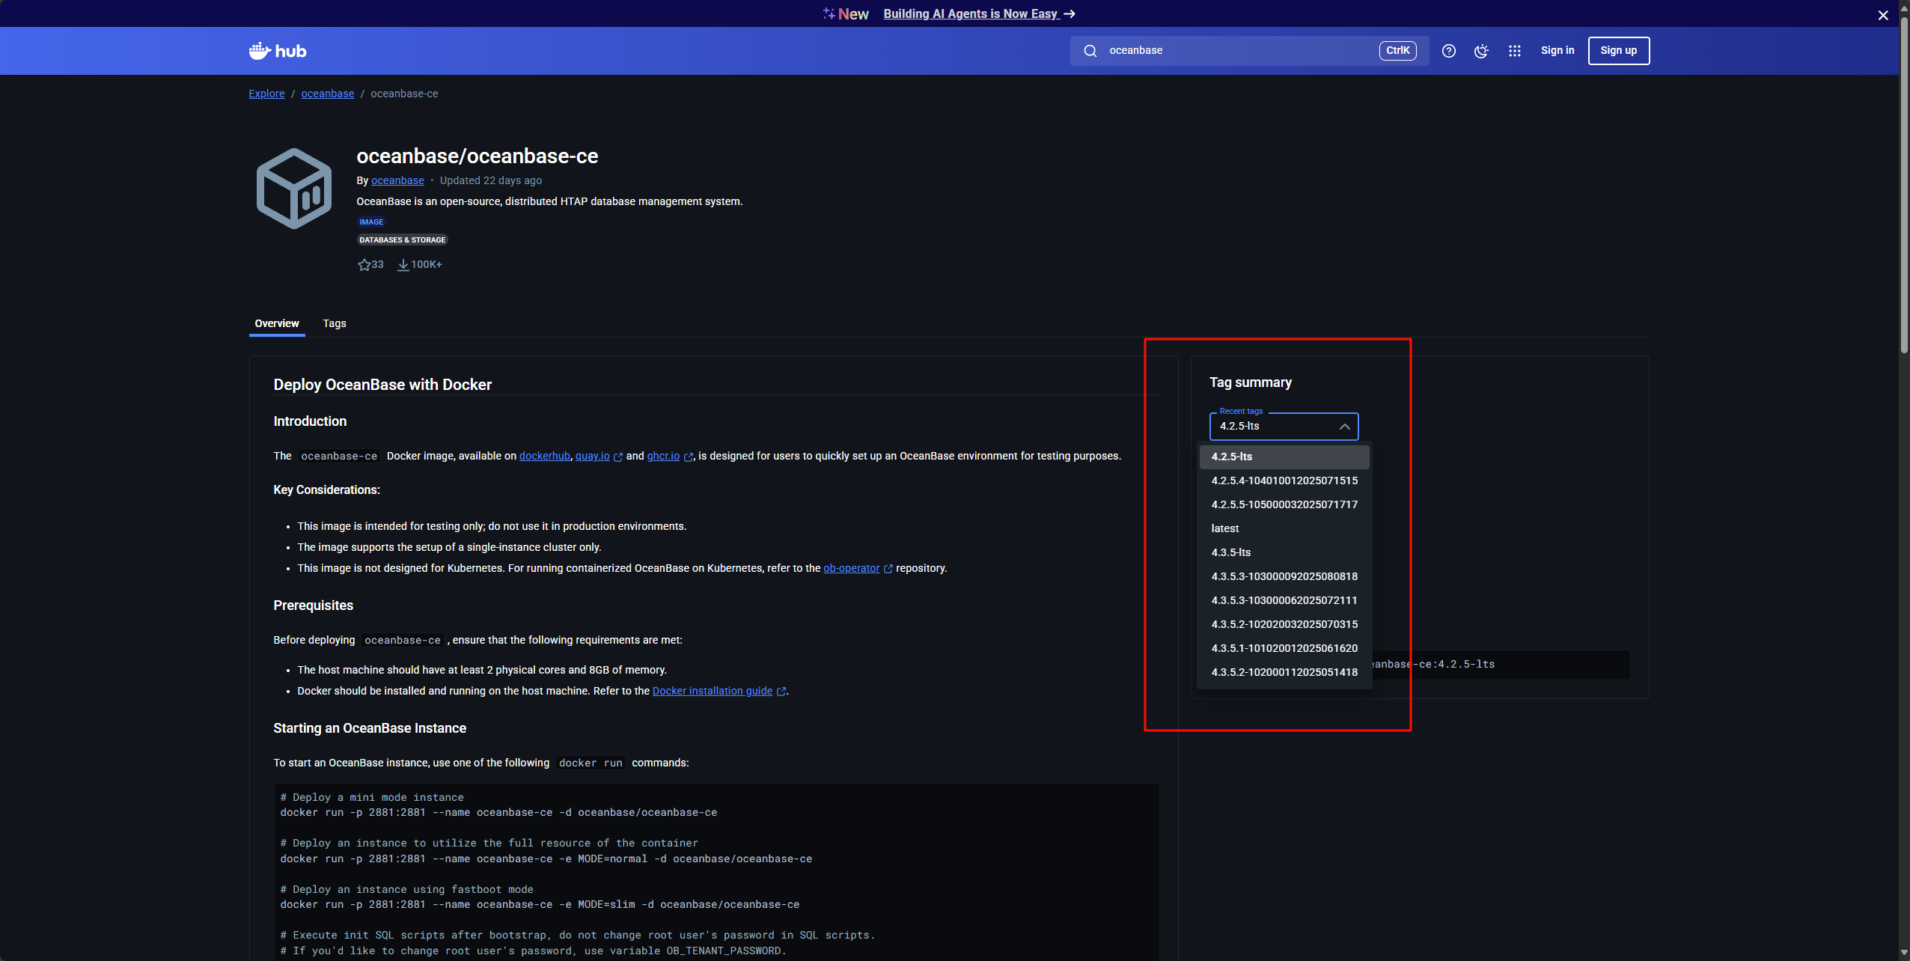Click external link icon next to quay.io

[x=618, y=457]
